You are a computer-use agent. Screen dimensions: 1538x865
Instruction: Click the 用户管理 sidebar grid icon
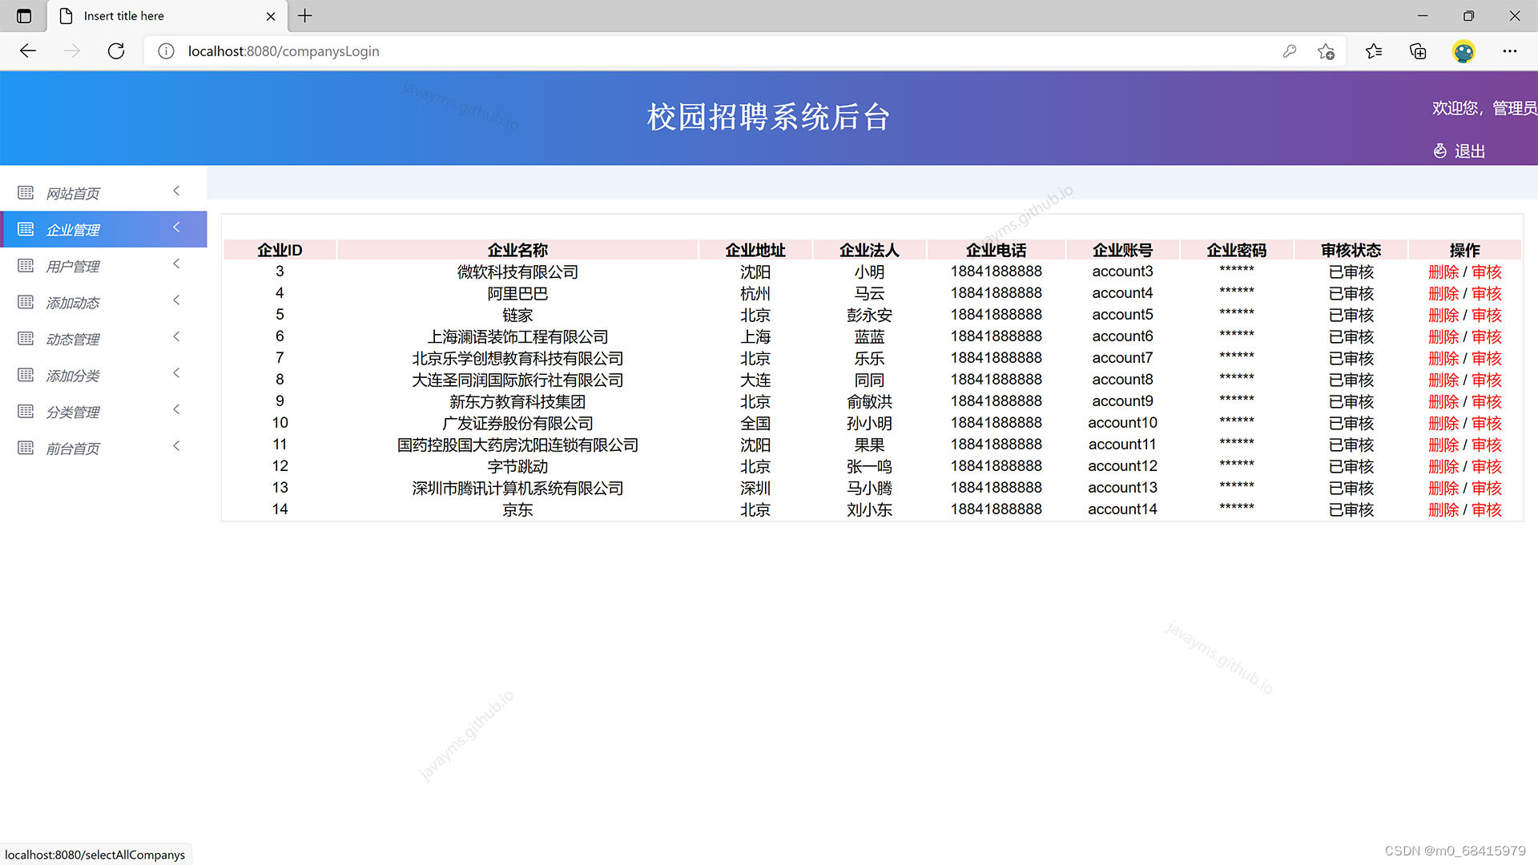pyautogui.click(x=25, y=265)
